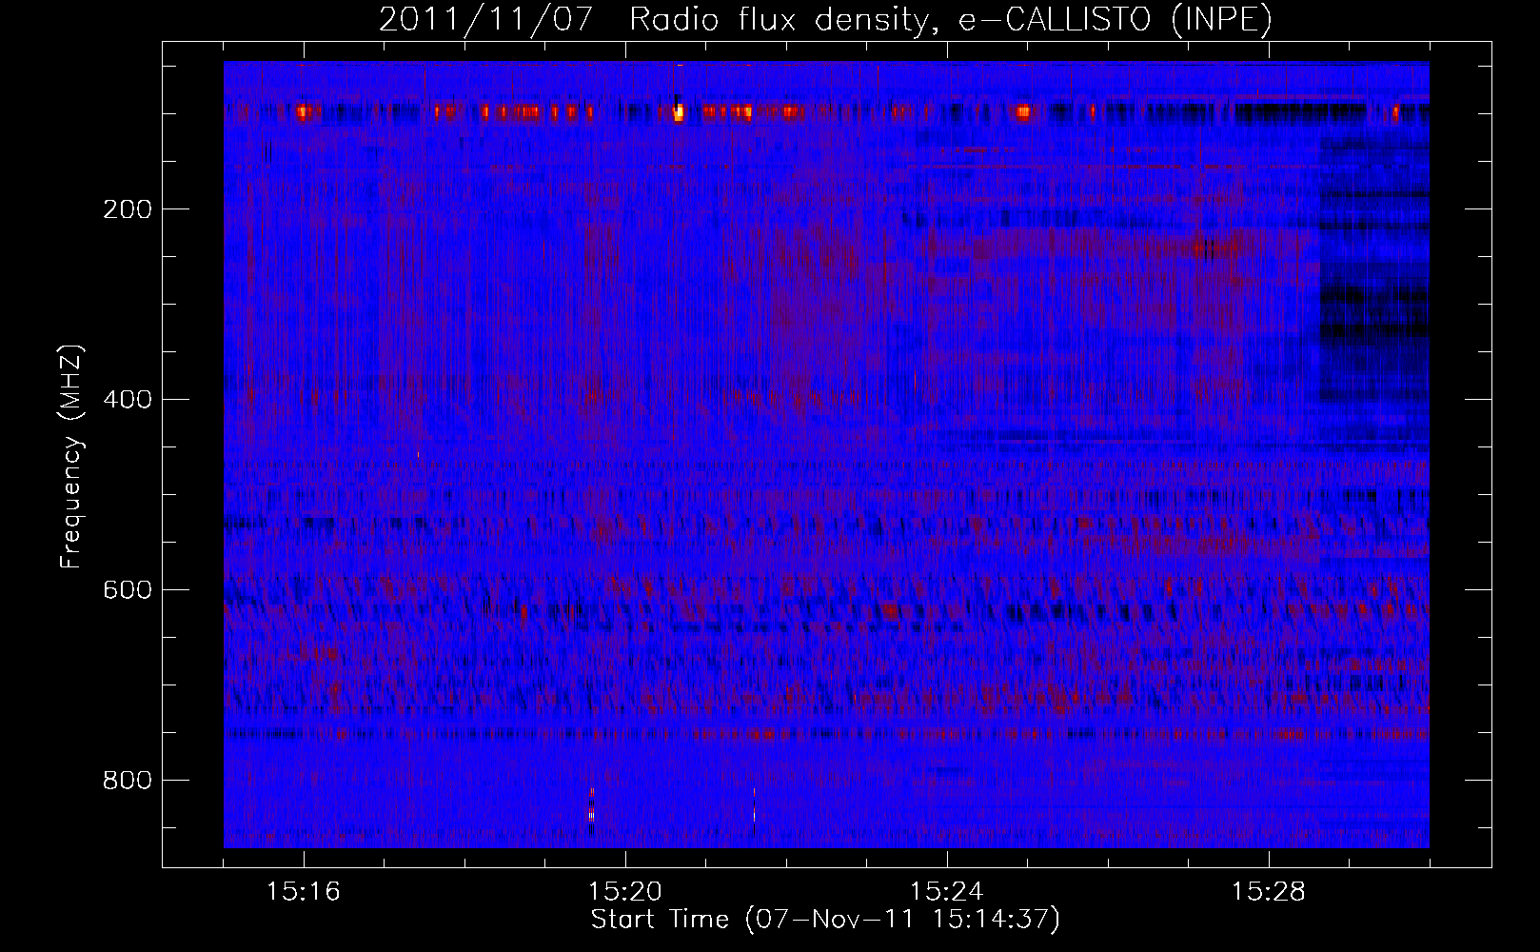Click the 15:20 time tick label
This screenshot has height=952, width=1540.
coord(625,892)
